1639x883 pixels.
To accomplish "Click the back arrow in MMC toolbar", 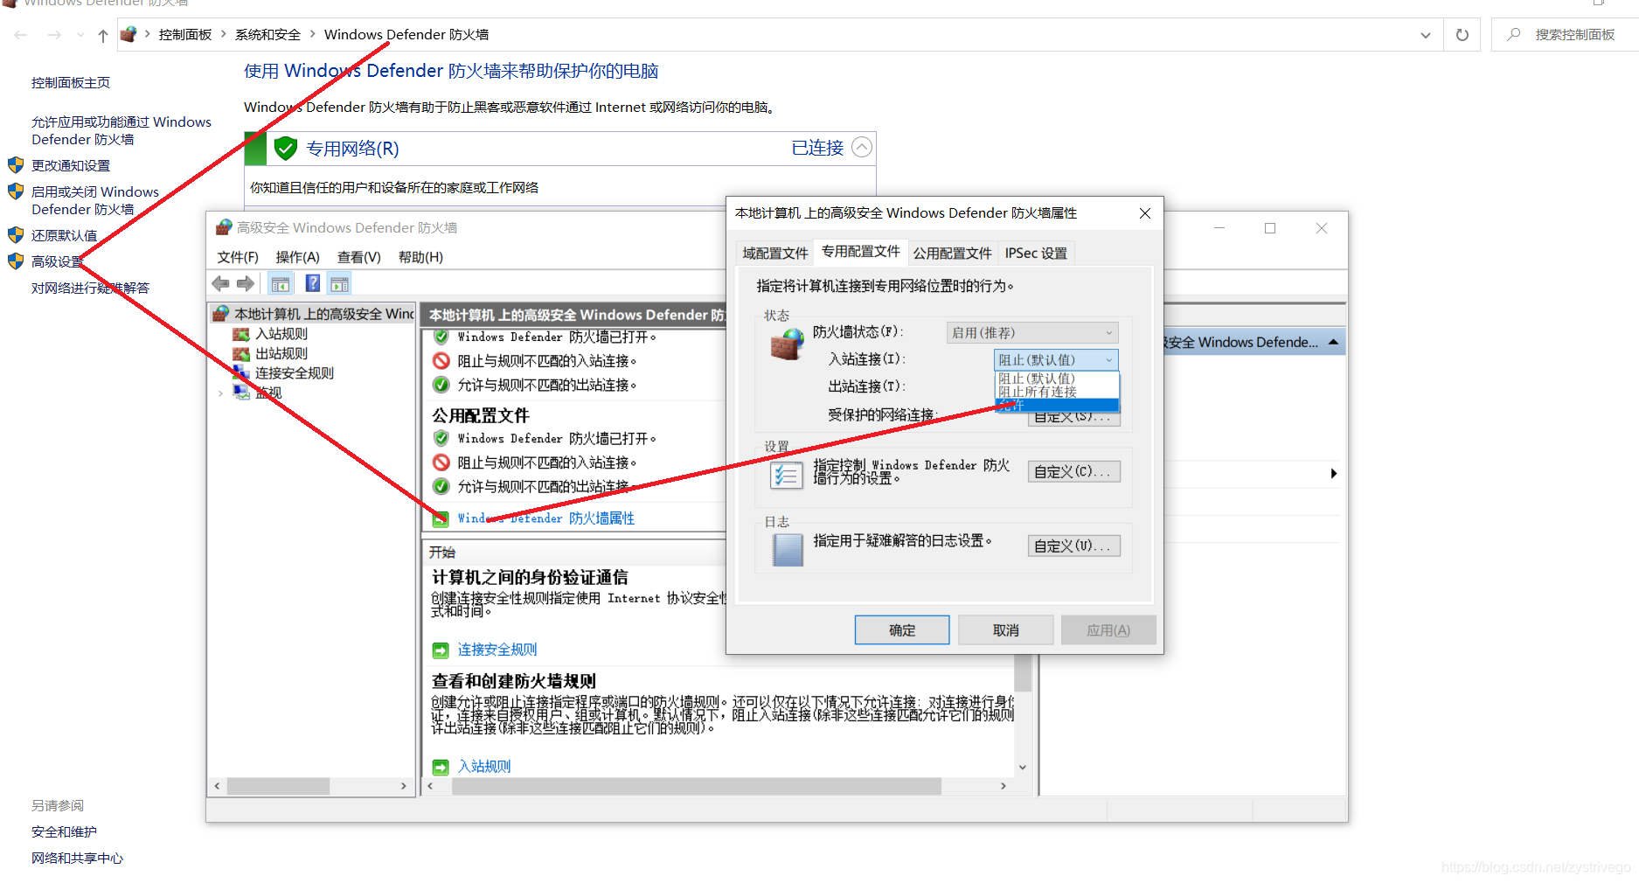I will pyautogui.click(x=221, y=283).
